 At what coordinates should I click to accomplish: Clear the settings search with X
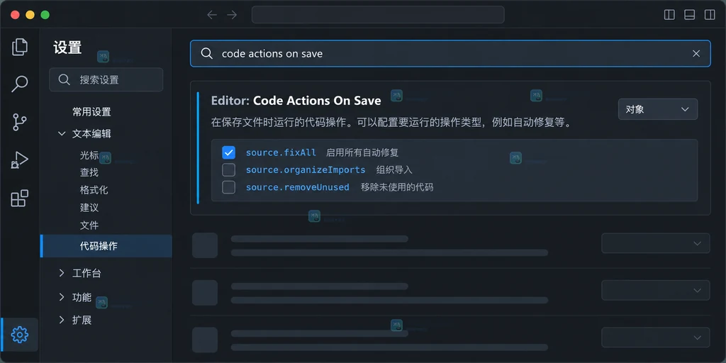click(696, 54)
